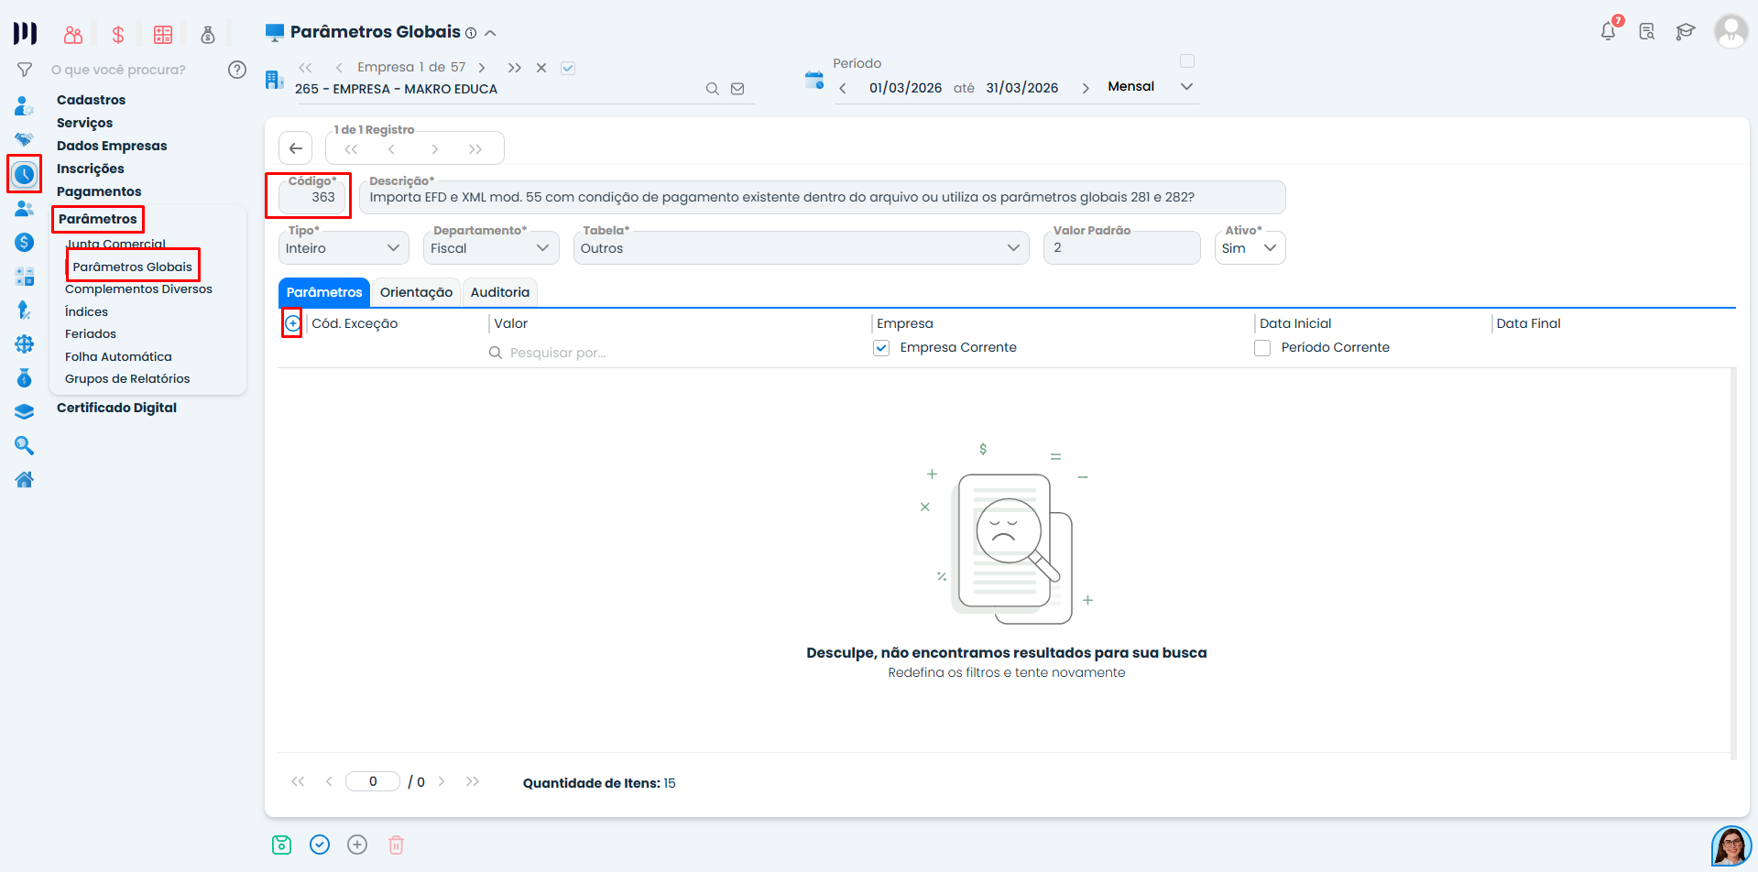
Task: Save the record using the green disk icon
Action: pos(281,844)
